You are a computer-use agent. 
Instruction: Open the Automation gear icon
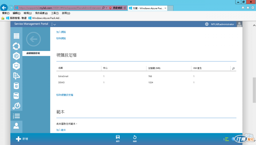[x=16, y=106]
